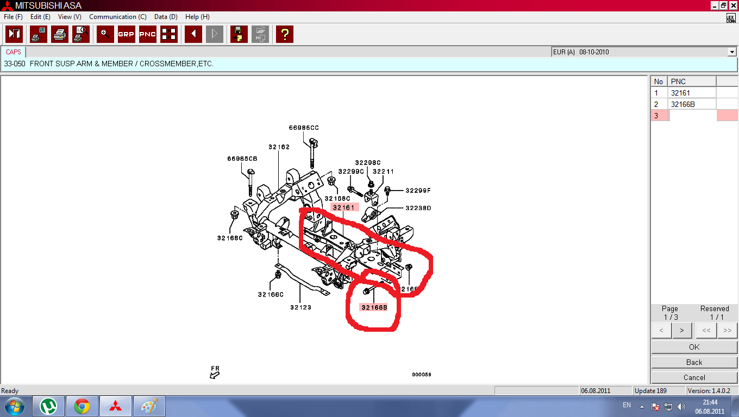
Task: Go back with the left arrow toolbar icon
Action: coord(193,34)
